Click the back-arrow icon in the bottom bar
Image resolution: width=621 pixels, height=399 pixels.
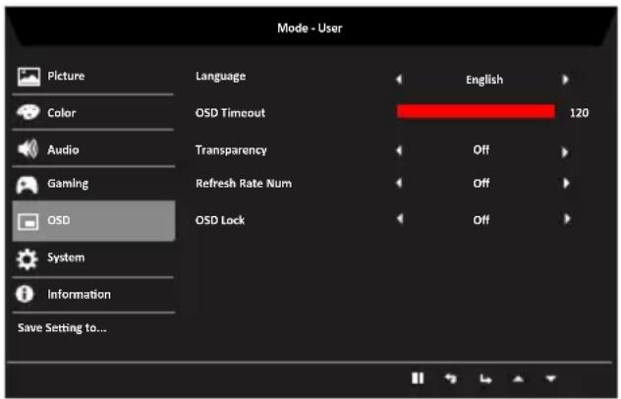coord(451,378)
